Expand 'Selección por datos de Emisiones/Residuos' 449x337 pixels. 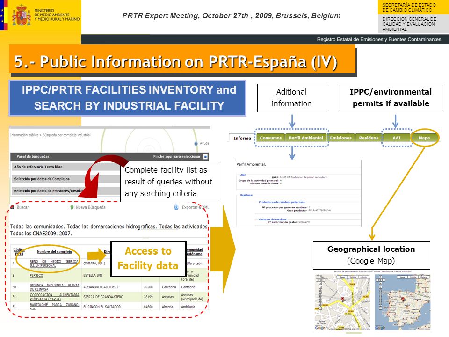pos(65,191)
